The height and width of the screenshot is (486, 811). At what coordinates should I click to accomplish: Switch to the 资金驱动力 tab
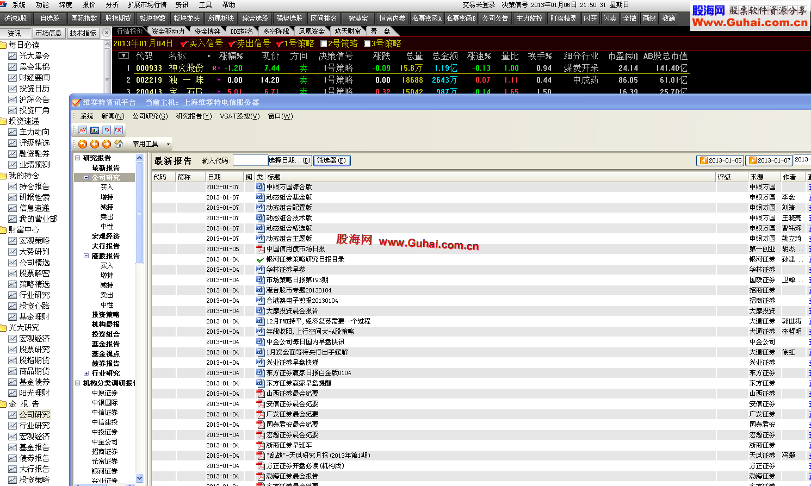tap(168, 32)
